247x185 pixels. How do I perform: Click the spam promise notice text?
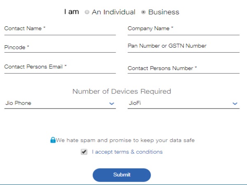[x=125, y=140]
